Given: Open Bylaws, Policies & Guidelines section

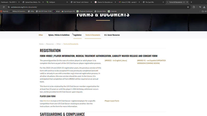Looking at the screenshot, I should [x=59, y=35].
